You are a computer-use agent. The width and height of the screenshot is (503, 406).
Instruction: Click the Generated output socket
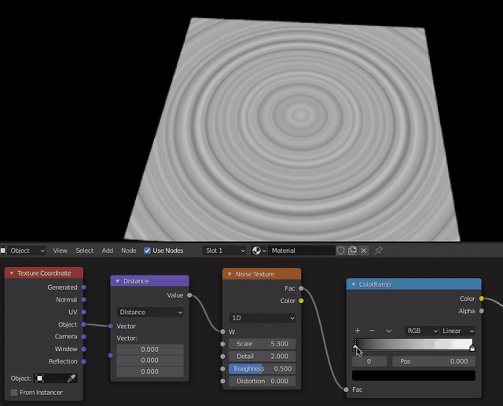(84, 287)
